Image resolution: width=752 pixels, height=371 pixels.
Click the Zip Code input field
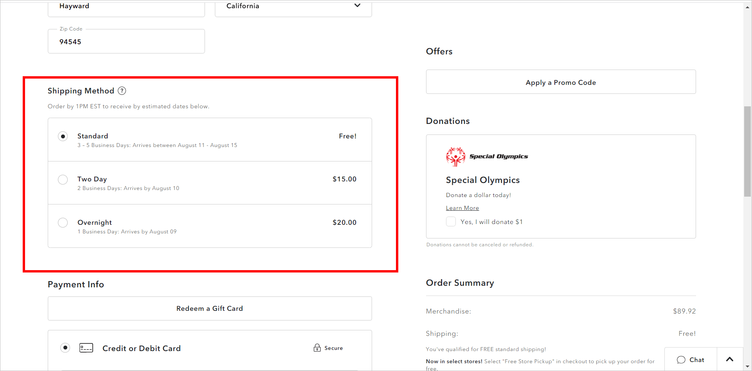[x=126, y=41]
